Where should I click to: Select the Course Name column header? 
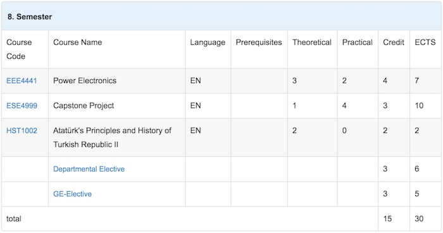tap(77, 42)
